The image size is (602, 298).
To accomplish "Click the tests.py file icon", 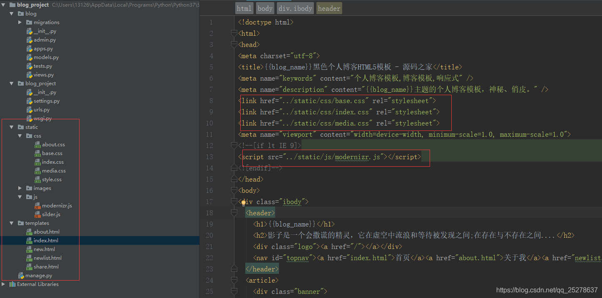I will pos(30,66).
